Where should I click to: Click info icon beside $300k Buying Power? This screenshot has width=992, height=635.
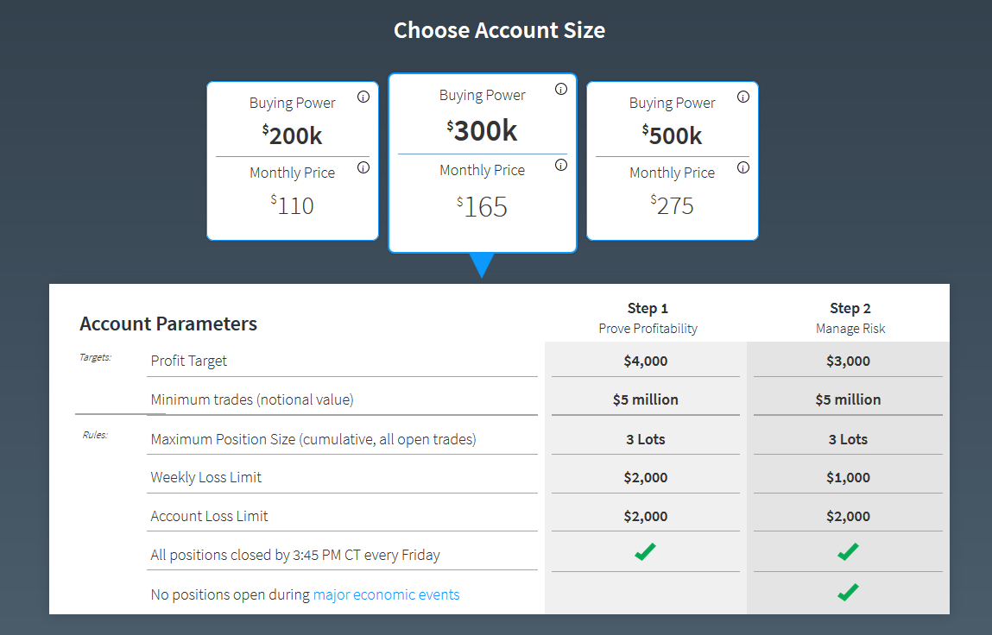[x=561, y=89]
